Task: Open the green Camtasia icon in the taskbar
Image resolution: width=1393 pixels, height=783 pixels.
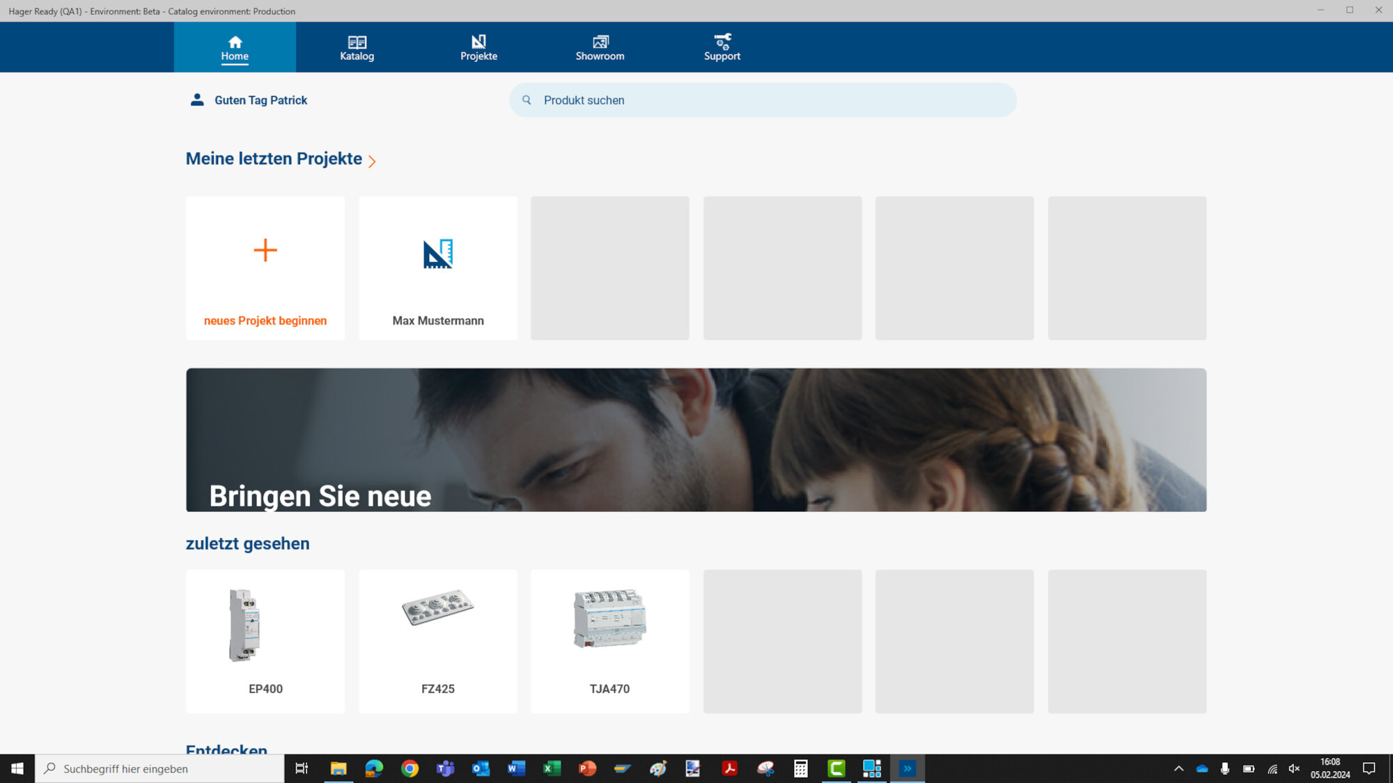Action: pos(836,768)
